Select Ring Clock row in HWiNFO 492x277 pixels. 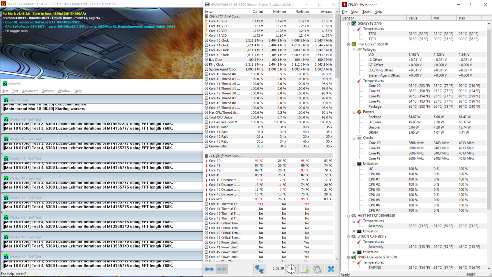(x=269, y=64)
